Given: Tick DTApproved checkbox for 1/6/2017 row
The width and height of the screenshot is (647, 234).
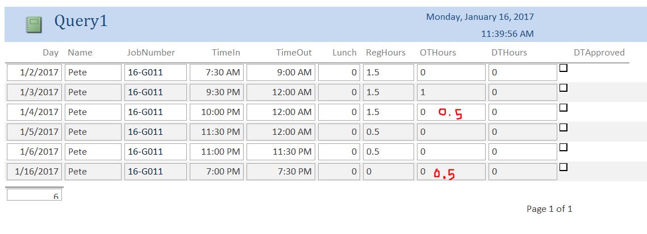Looking at the screenshot, I should 563,147.
